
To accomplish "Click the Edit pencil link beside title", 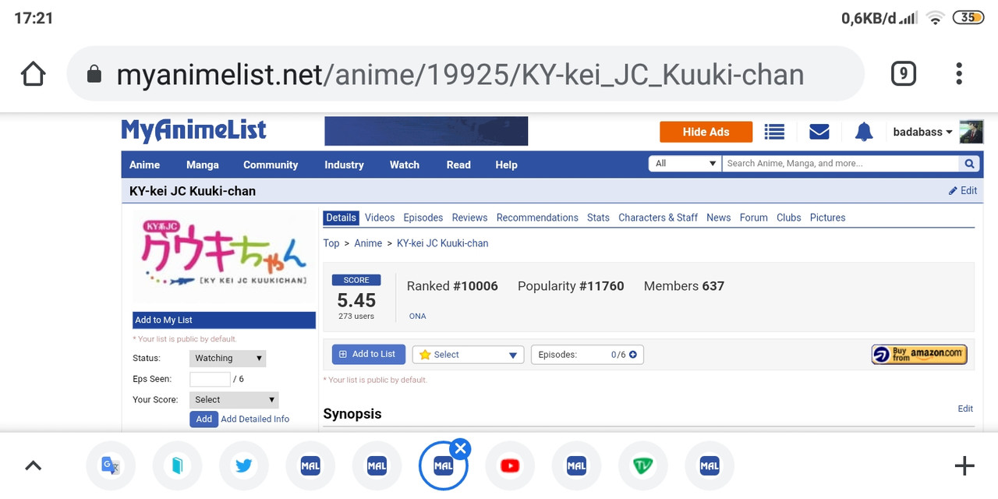I will tap(963, 190).
